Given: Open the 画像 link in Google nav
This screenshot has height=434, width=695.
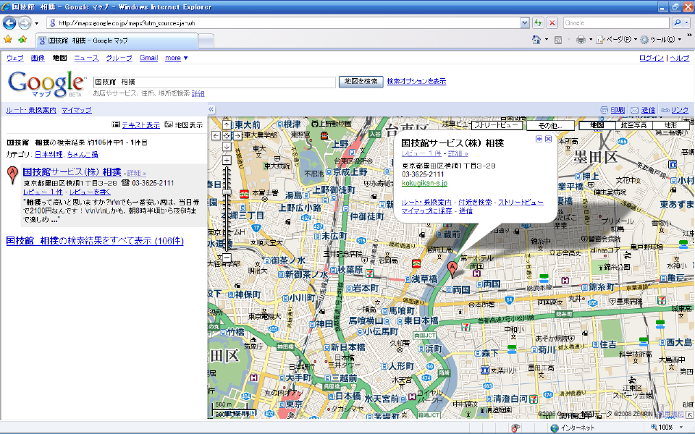Looking at the screenshot, I should click(38, 58).
